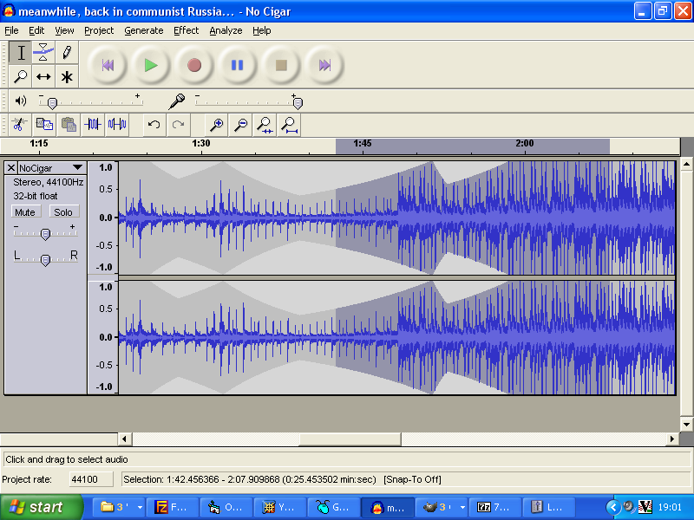Click the Windows start button
This screenshot has width=694, height=520.
coord(42,507)
